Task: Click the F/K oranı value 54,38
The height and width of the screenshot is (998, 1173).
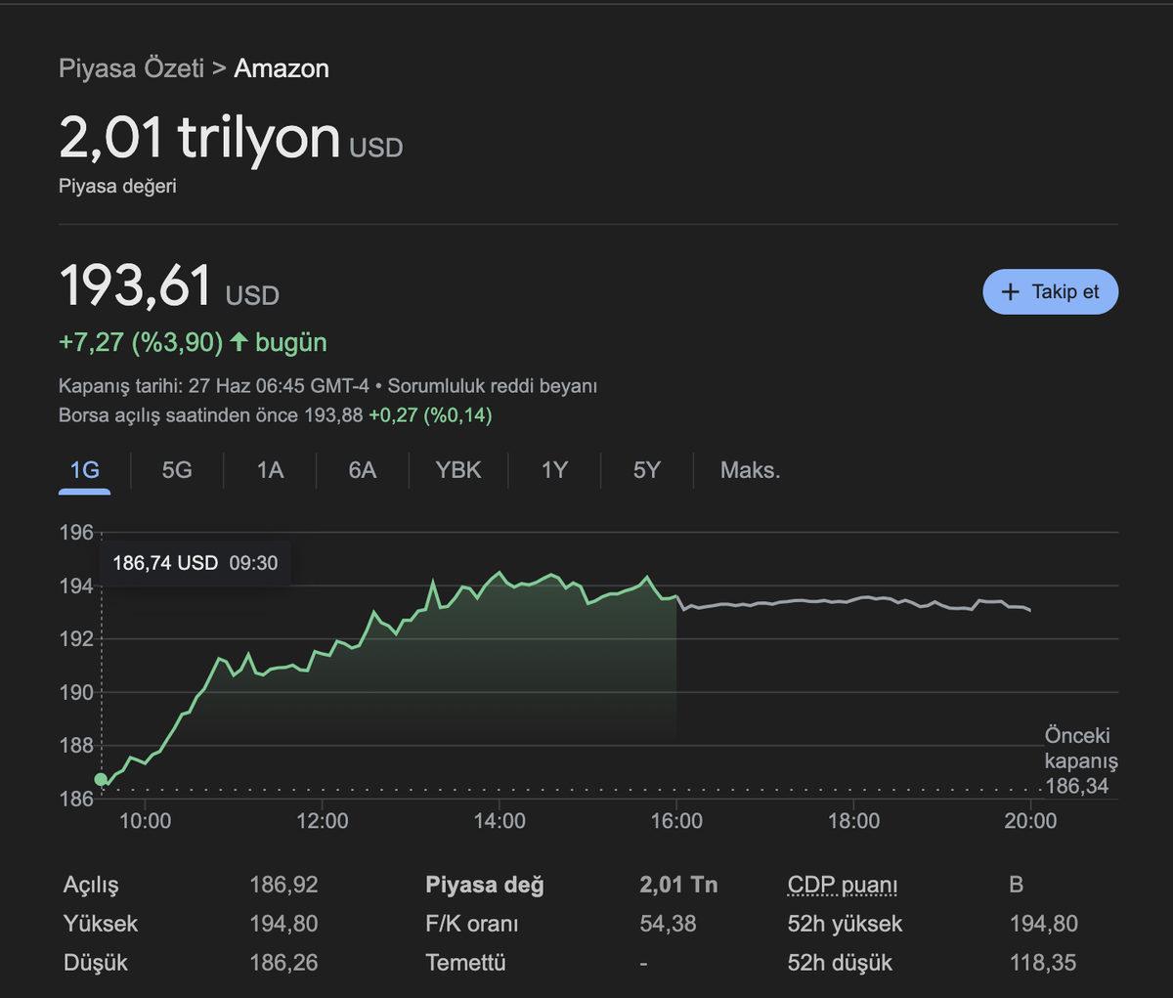Action: point(666,923)
